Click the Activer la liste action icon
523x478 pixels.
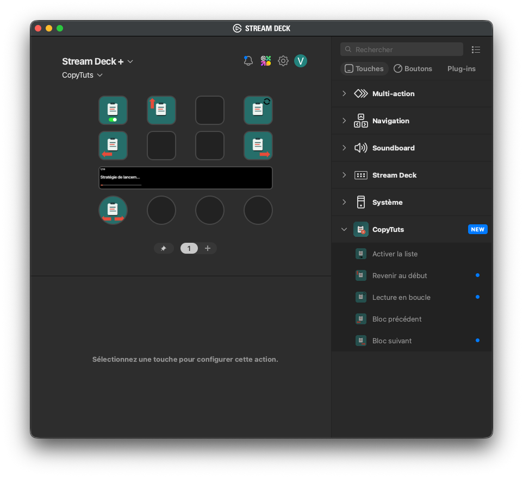tap(361, 254)
